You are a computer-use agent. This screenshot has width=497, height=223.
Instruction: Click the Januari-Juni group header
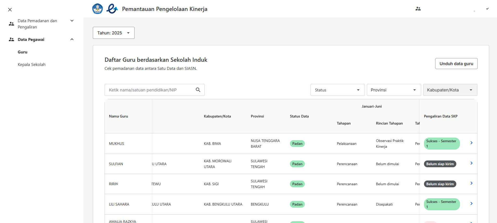click(372, 106)
